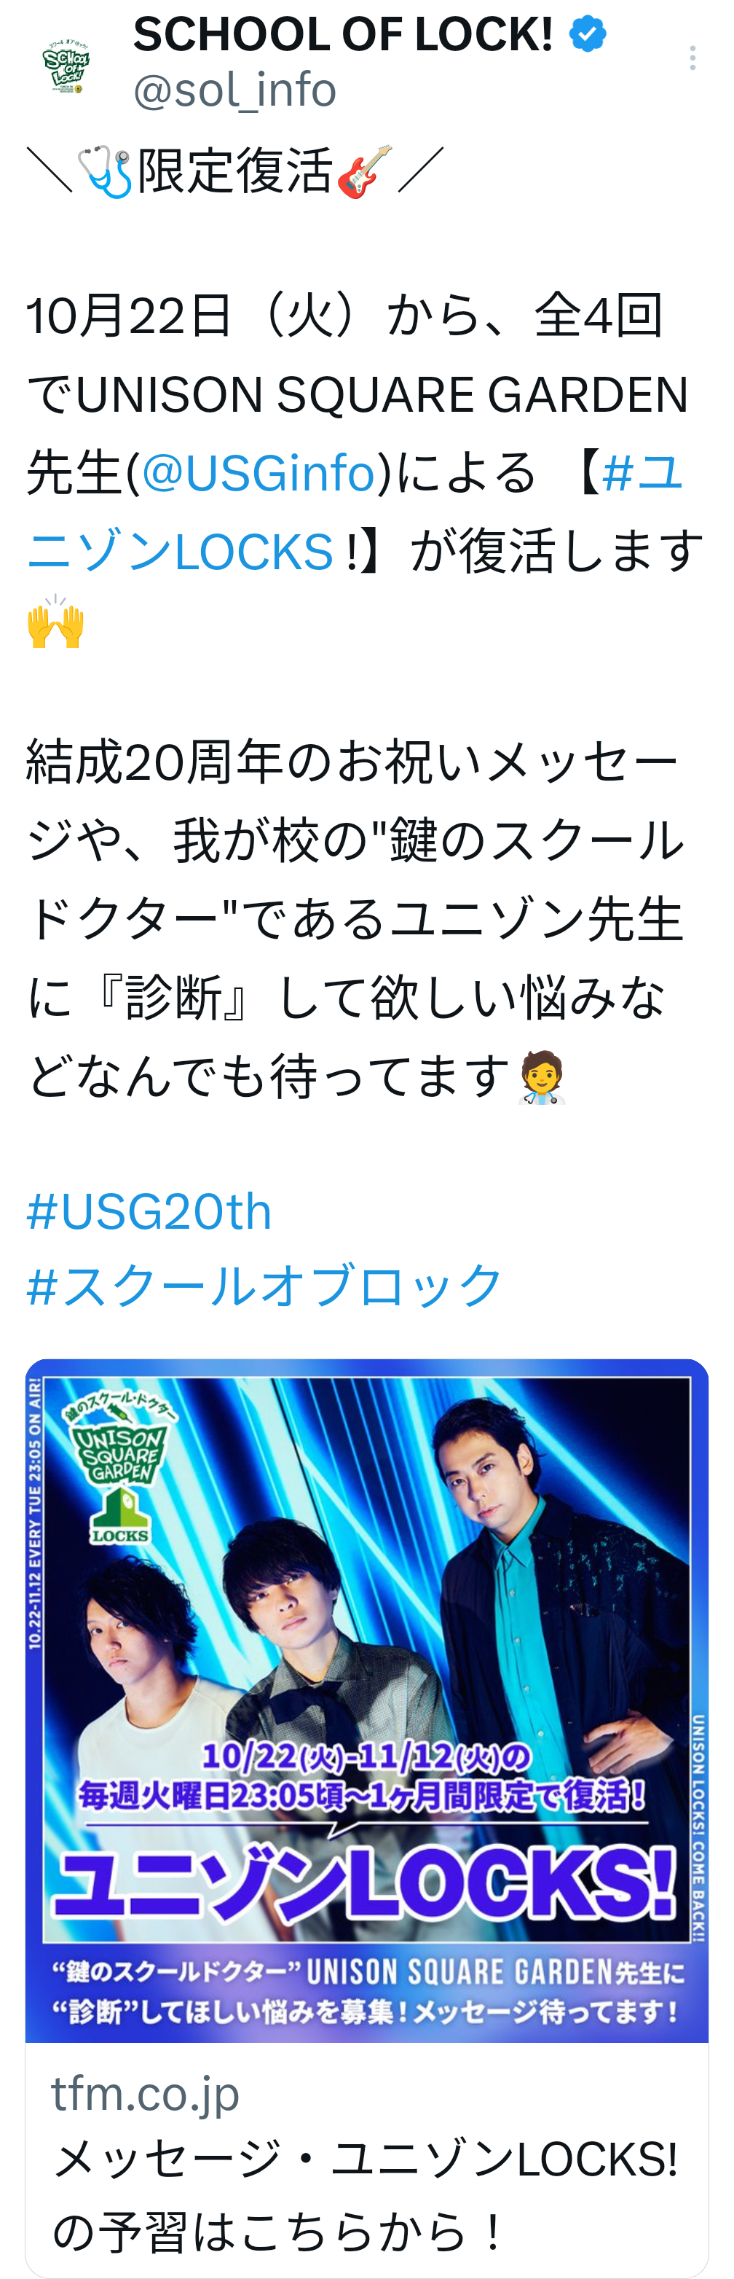Open the #スクールオブロック hashtag
The height and width of the screenshot is (2279, 734).
(264, 1286)
